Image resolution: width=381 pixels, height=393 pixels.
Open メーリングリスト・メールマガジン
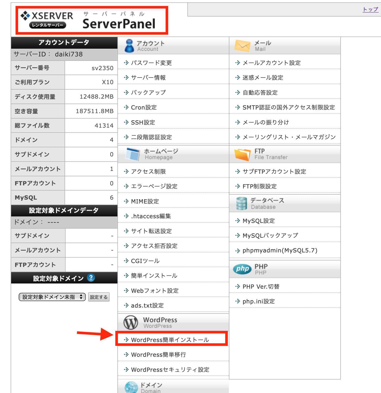[x=289, y=137]
